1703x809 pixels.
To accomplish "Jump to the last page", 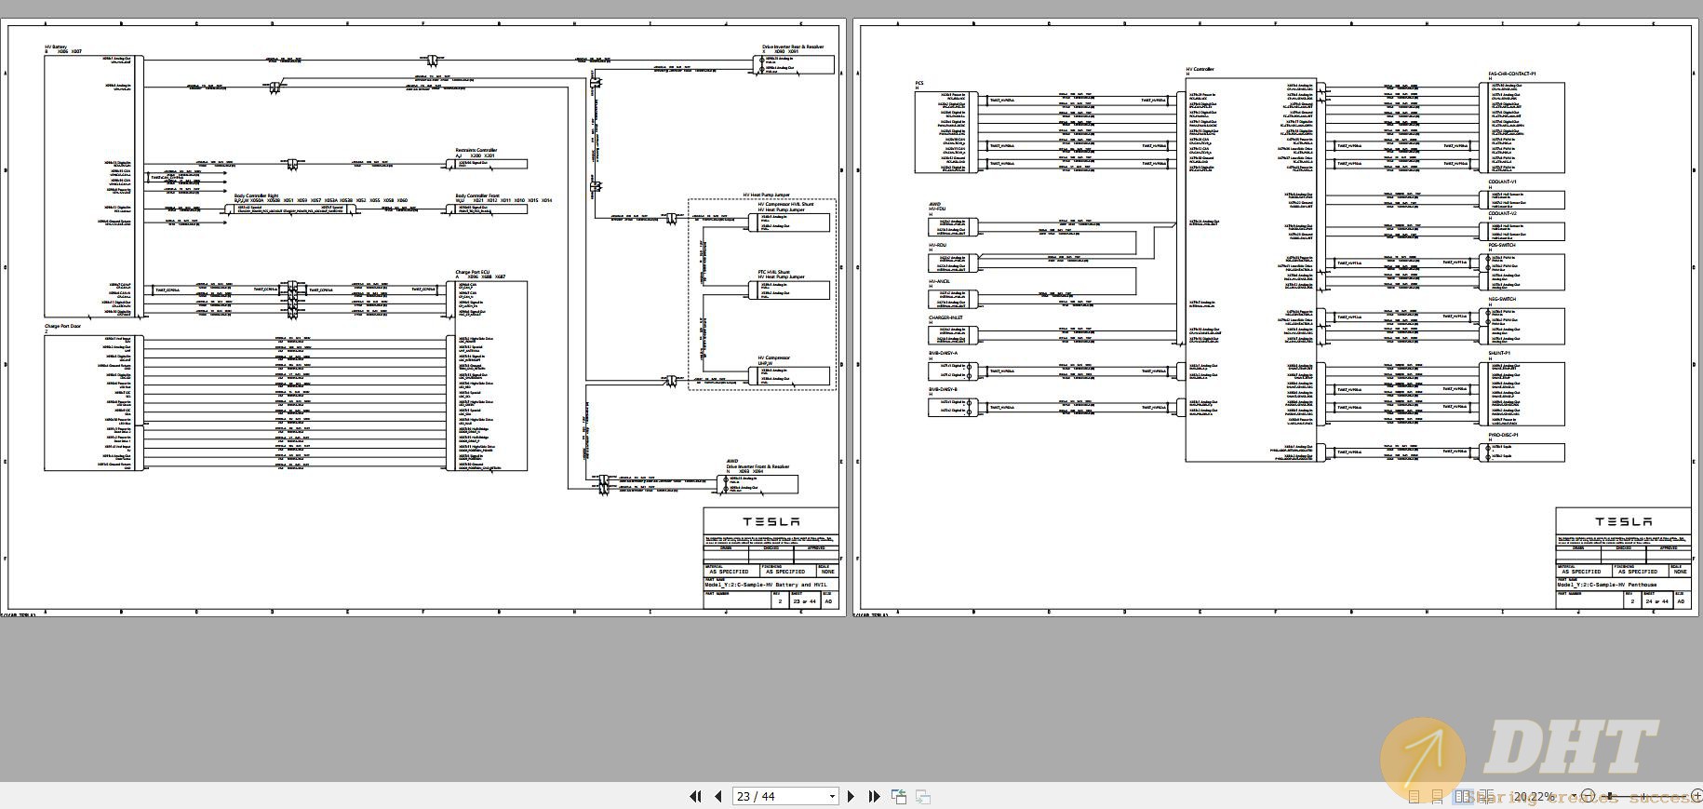I will coord(874,796).
